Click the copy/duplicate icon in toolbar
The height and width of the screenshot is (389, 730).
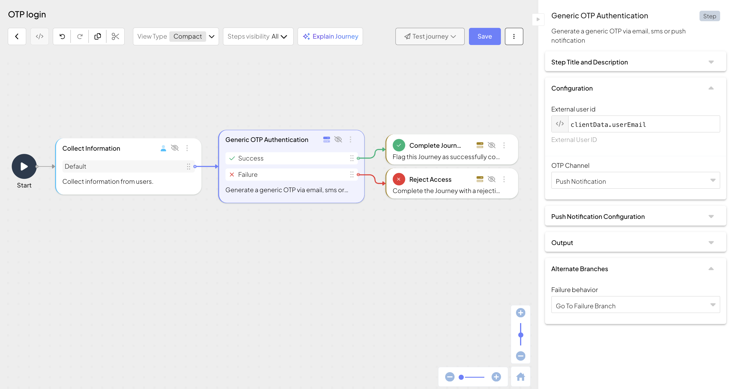pos(98,36)
